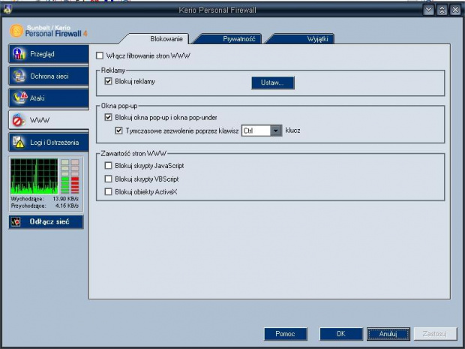This screenshot has width=465, height=349.
Task: Check Blokuj obiekty ActiveX option
Action: (109, 192)
